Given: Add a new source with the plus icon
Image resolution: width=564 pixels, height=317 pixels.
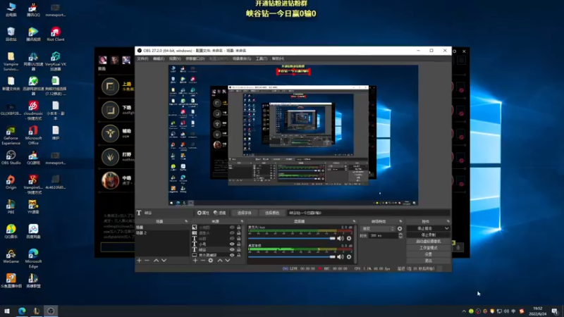Looking at the screenshot, I should pyautogui.click(x=195, y=260).
